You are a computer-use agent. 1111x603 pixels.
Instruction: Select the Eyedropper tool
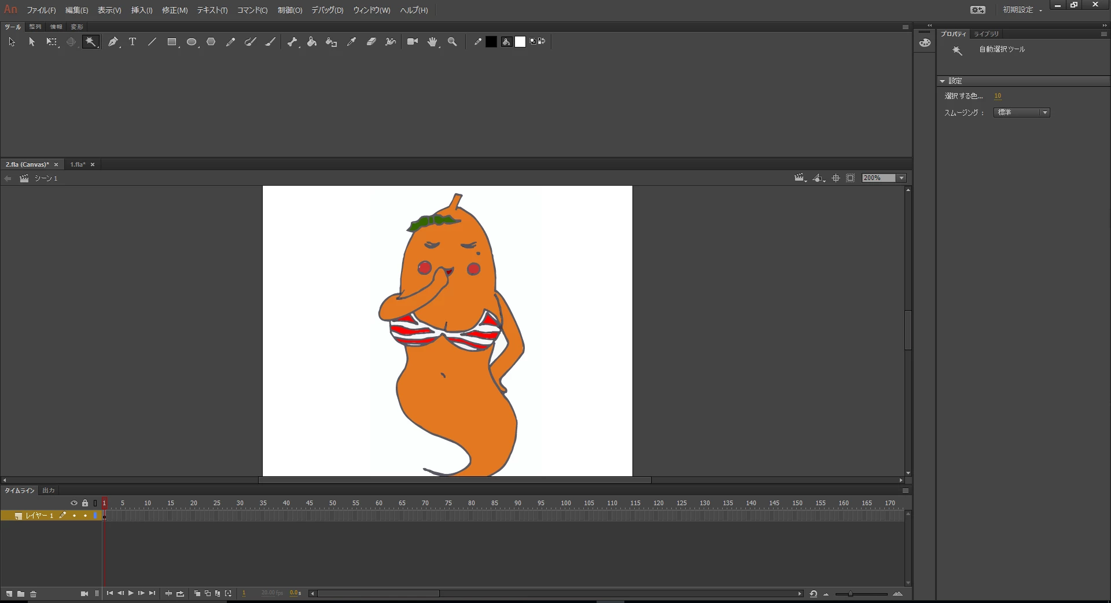tap(351, 42)
